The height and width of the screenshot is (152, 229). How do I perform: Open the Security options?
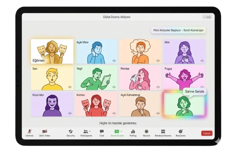click(71, 132)
